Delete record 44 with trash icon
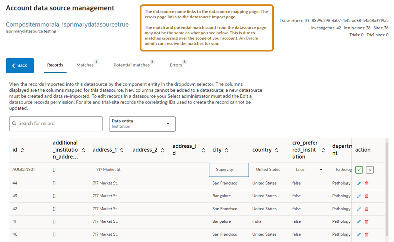394x242 pixels. pos(366,183)
